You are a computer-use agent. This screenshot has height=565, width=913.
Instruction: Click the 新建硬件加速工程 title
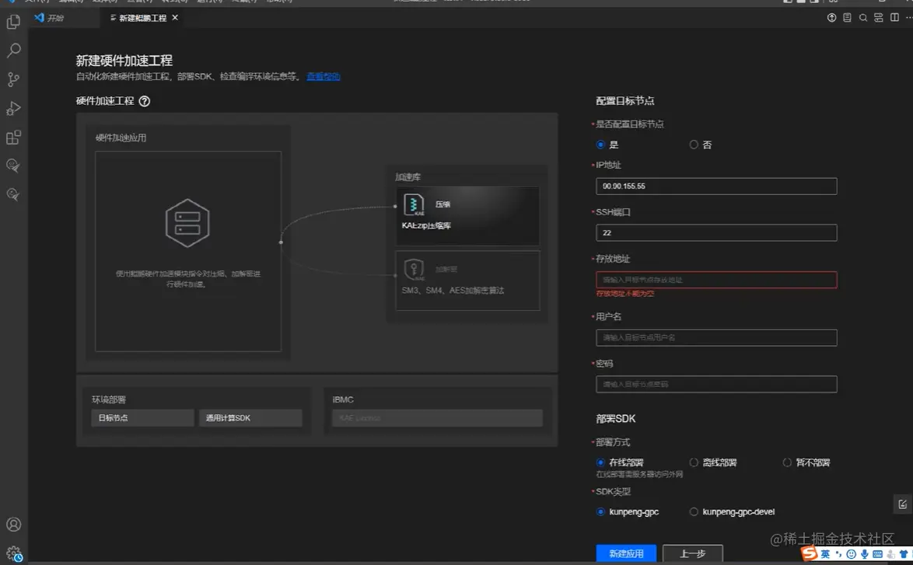(124, 61)
